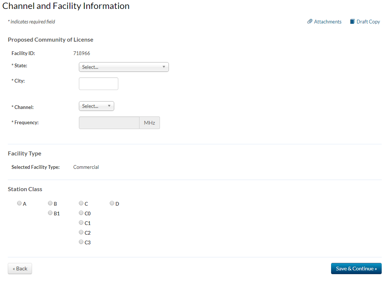Click the Attachments paperclip icon

(310, 22)
